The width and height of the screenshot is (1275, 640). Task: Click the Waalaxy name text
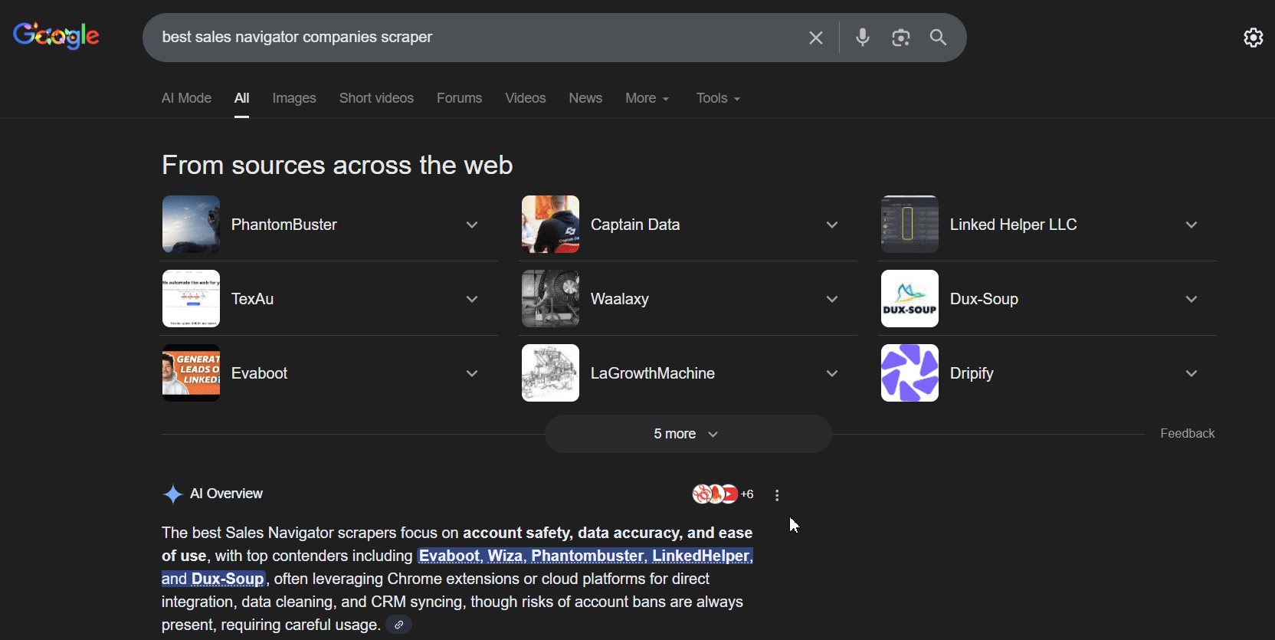(620, 299)
